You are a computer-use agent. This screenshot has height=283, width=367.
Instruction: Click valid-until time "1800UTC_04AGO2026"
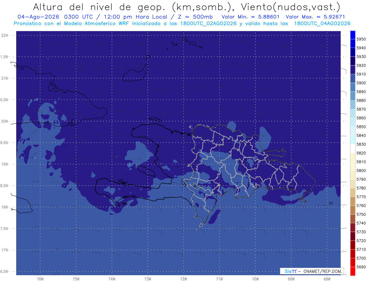point(322,24)
